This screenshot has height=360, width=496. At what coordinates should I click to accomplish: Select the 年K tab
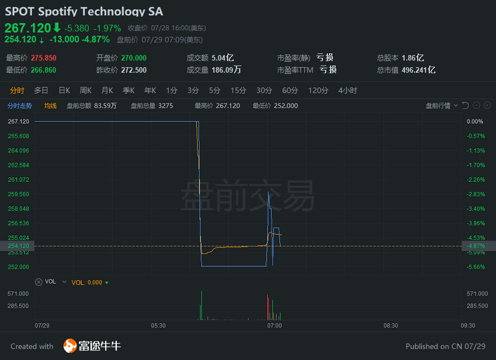point(150,90)
